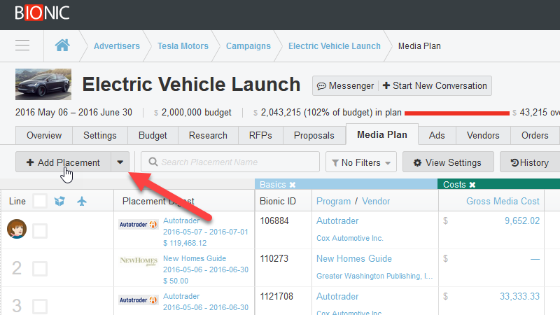
Task: Click the red budget progress bar
Action: [x=457, y=113]
